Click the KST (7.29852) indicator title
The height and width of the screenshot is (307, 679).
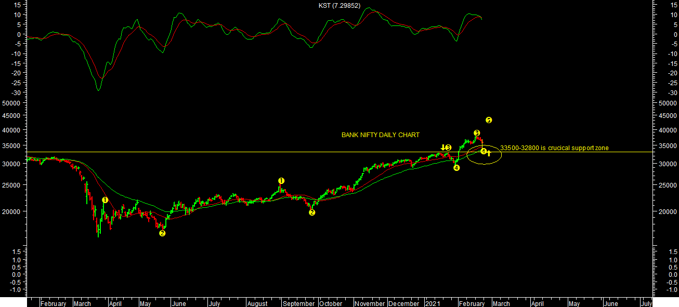(x=339, y=6)
